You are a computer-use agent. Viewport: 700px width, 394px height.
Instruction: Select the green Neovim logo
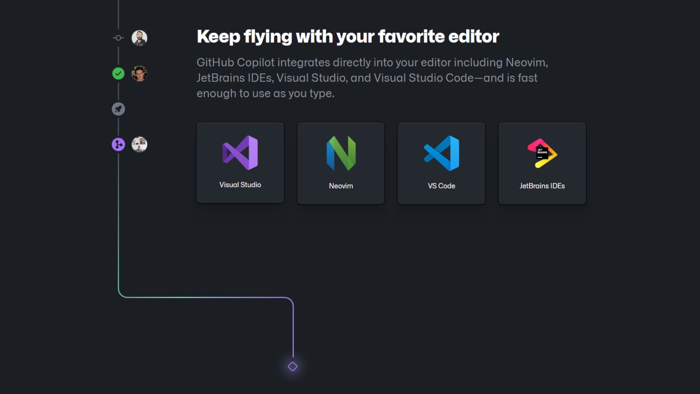click(x=341, y=153)
